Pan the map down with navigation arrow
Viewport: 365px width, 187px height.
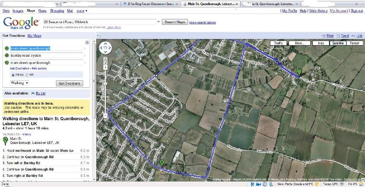(106, 52)
